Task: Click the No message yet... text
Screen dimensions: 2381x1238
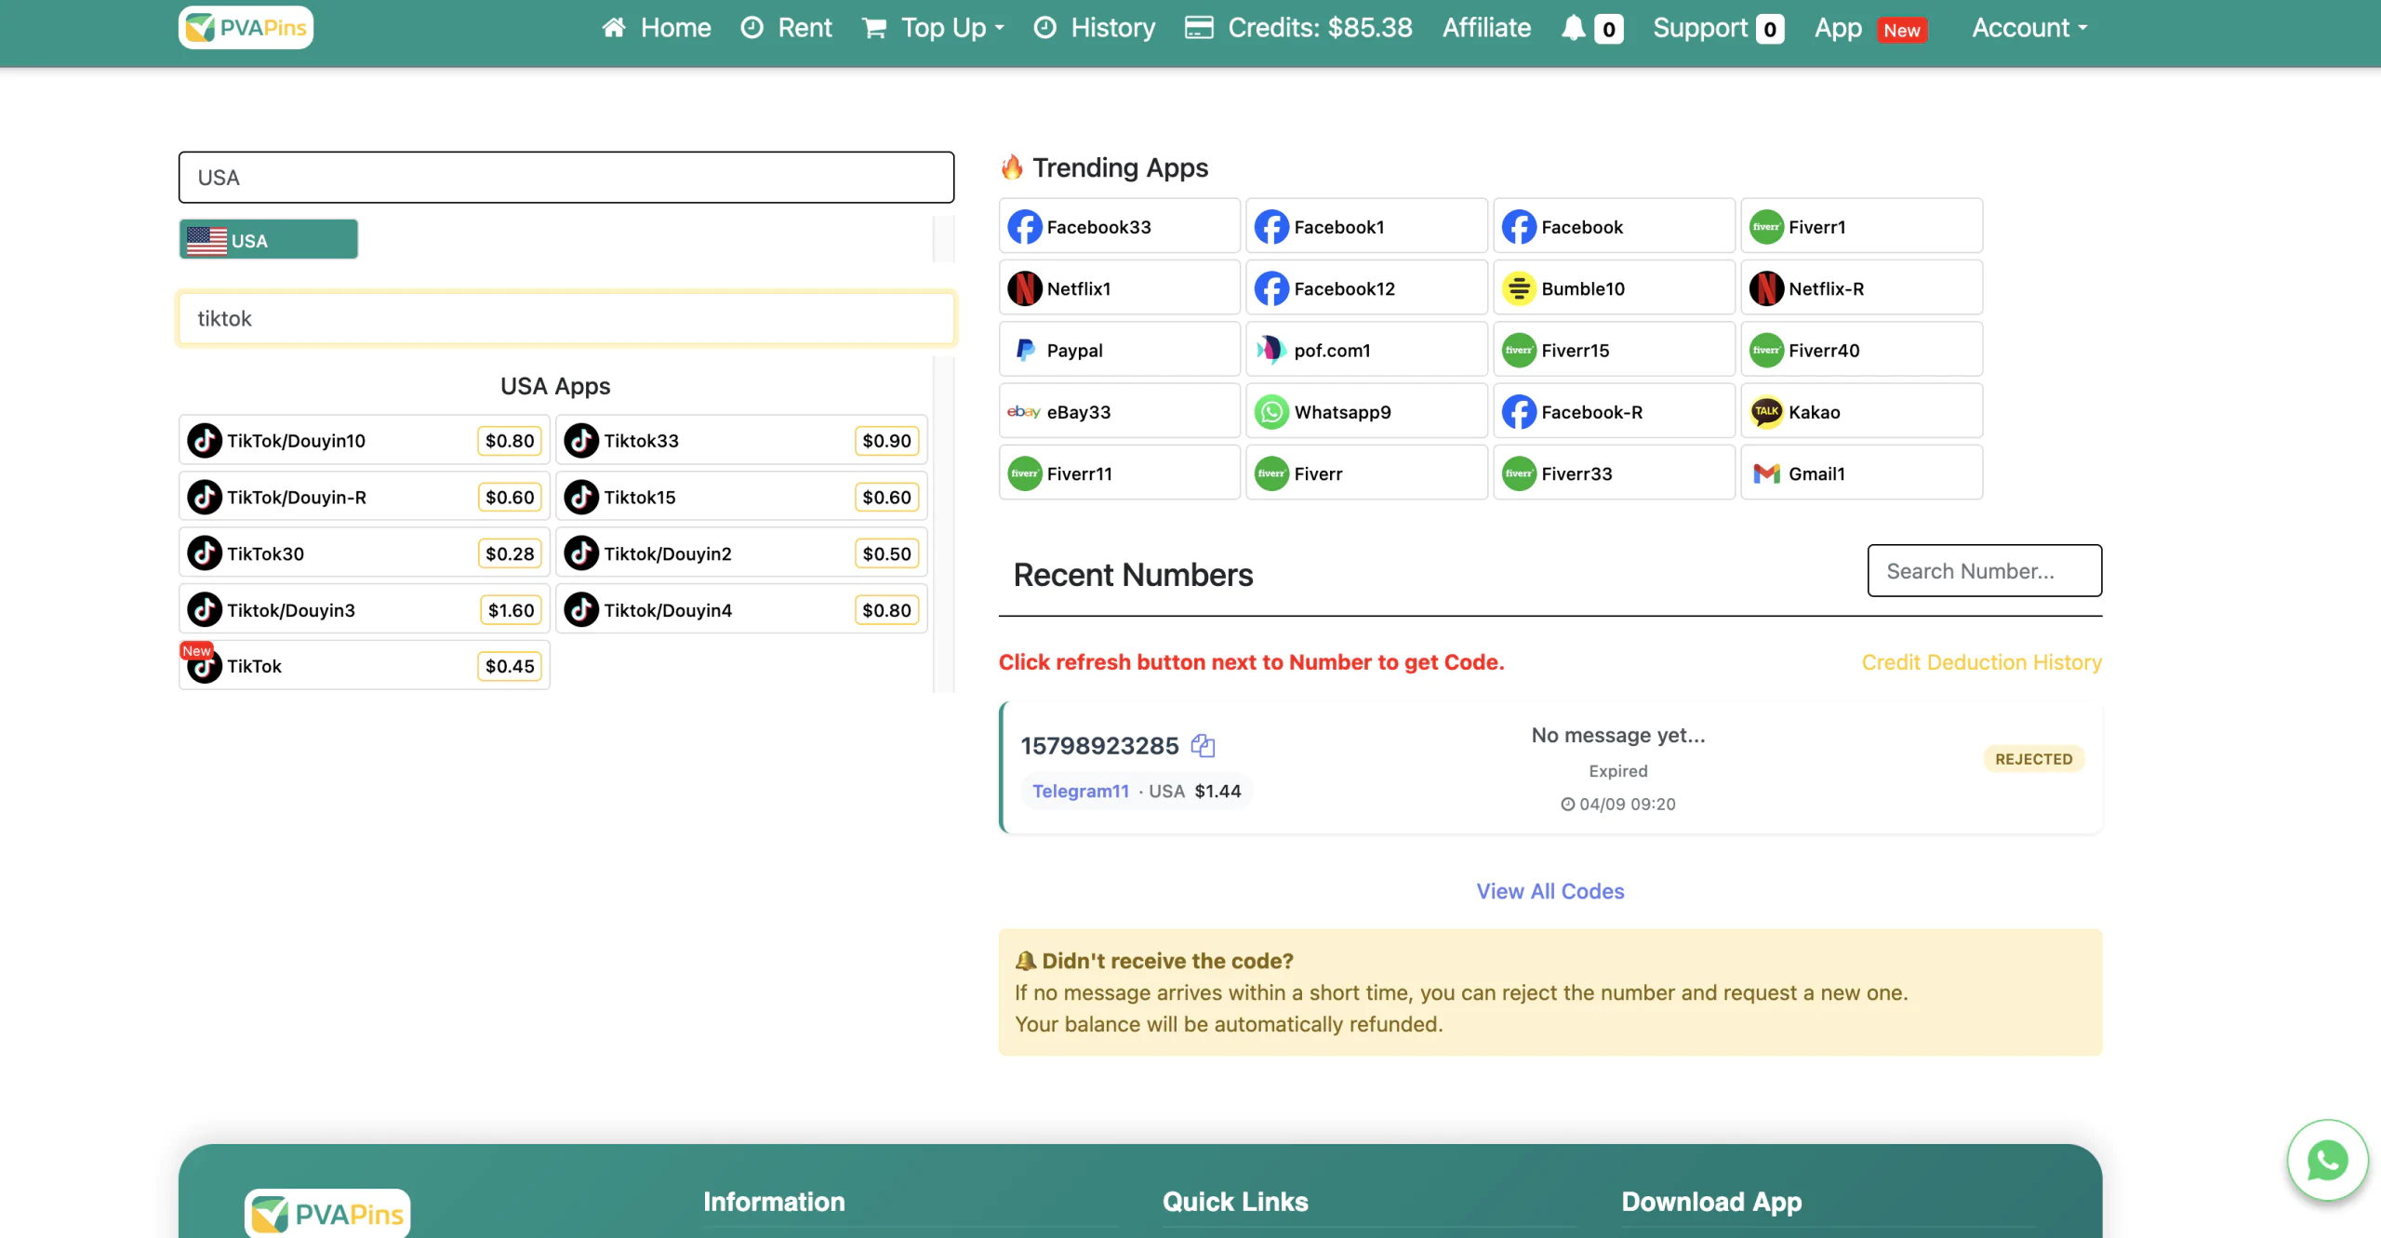Action: click(1618, 735)
